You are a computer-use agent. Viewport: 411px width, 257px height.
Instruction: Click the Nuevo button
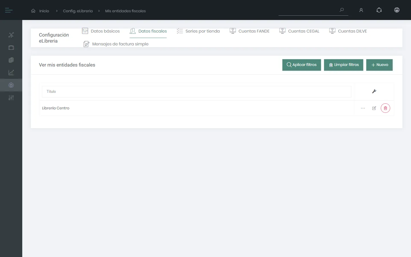click(379, 65)
